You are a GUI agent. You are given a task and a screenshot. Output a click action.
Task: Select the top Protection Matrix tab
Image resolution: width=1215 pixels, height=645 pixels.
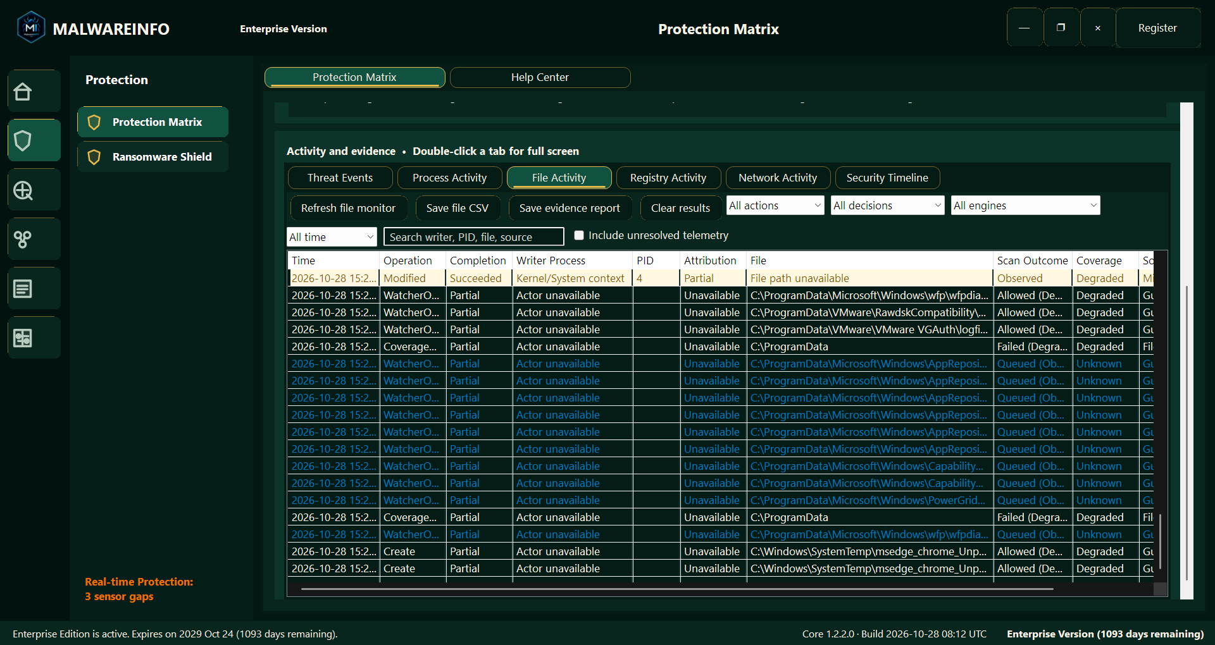[354, 77]
